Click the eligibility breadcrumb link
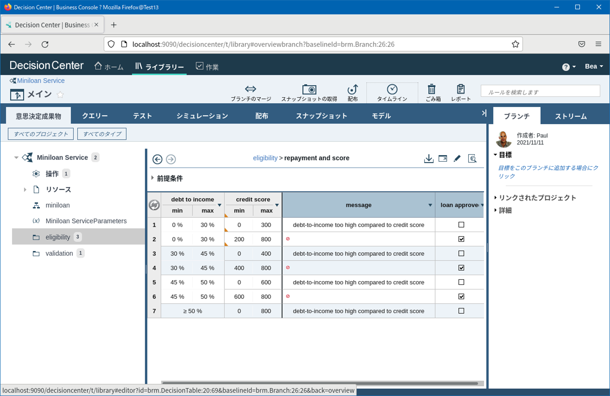Viewport: 610px width, 396px height. (265, 158)
